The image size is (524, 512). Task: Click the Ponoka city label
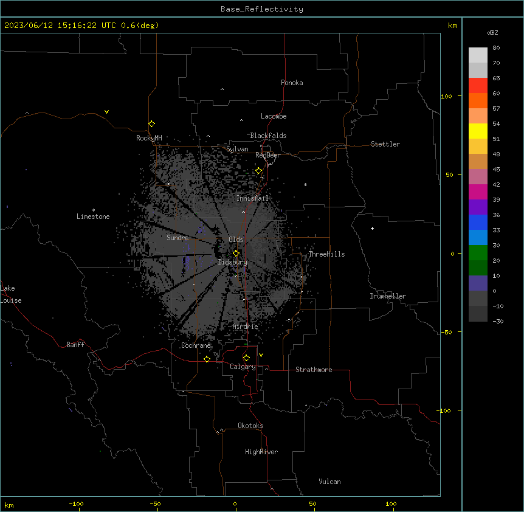292,83
